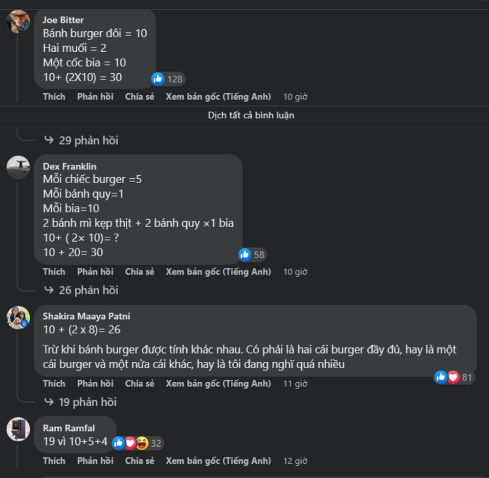Like Dex Franklin's comment with Thích

(x=54, y=272)
